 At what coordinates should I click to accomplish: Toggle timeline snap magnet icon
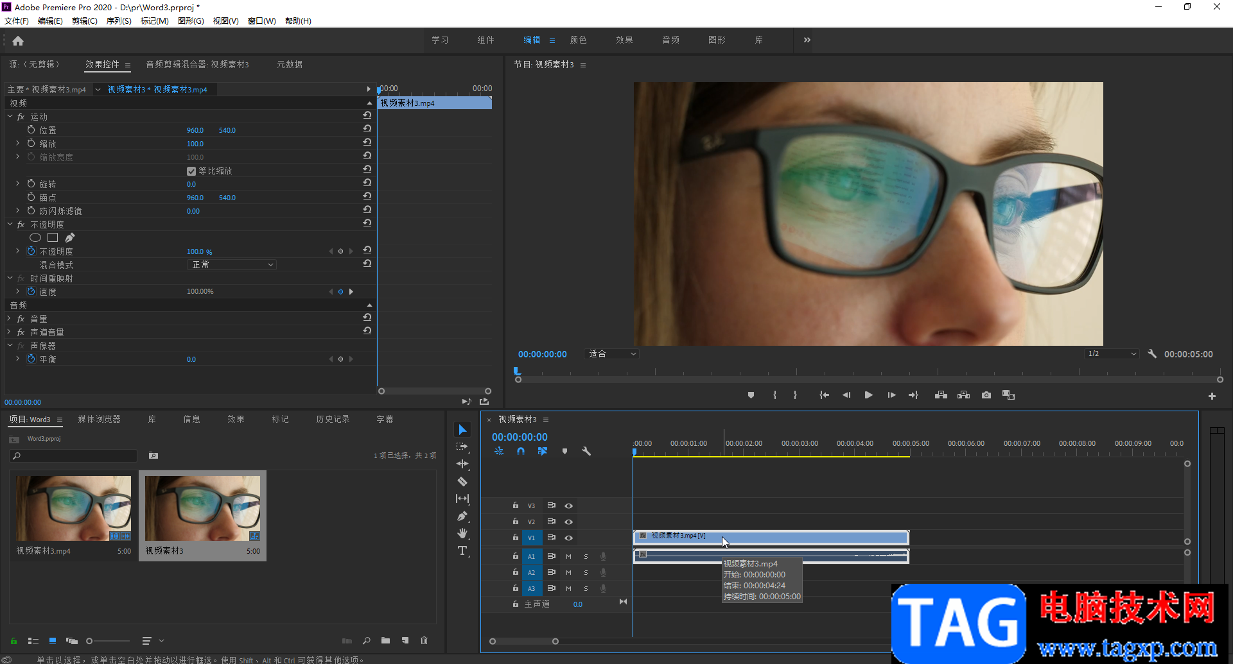[x=521, y=451]
